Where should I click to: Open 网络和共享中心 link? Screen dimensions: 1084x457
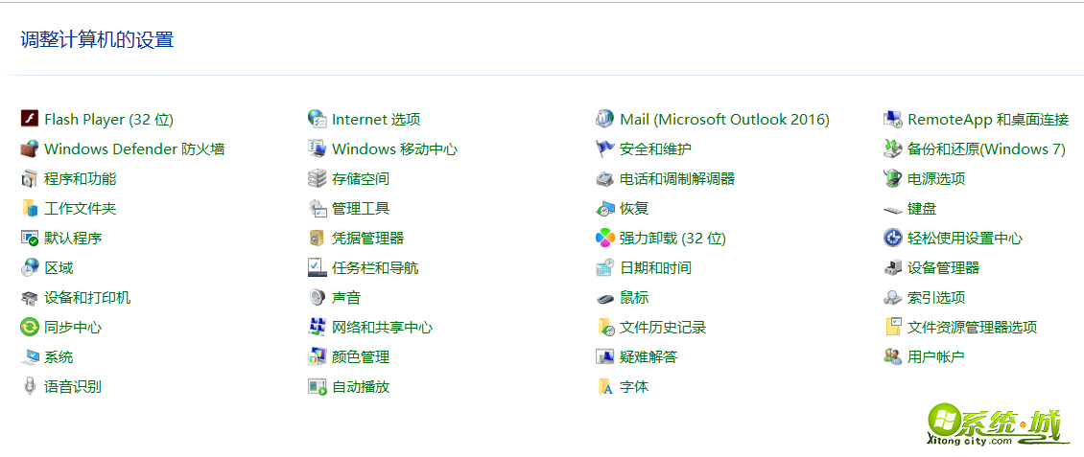(382, 328)
